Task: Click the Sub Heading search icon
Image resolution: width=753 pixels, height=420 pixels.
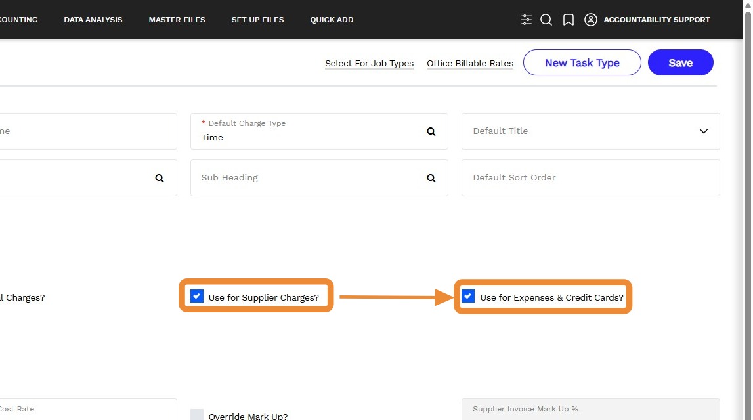Action: pos(431,178)
